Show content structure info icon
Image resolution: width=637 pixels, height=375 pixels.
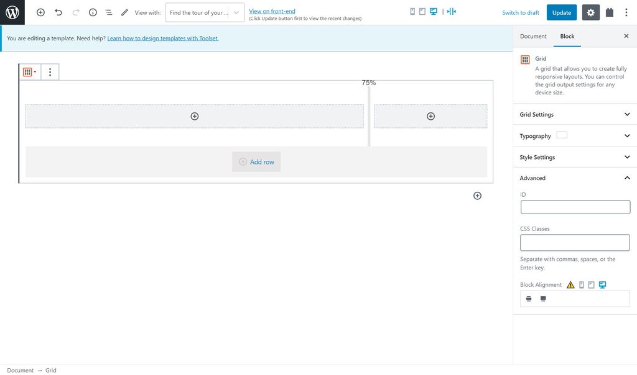[x=93, y=12]
